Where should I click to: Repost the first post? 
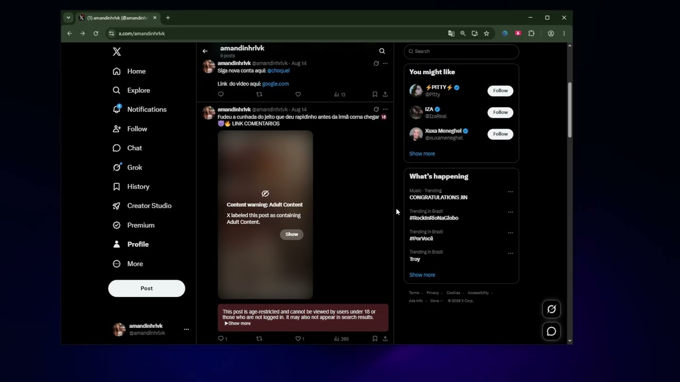point(259,94)
